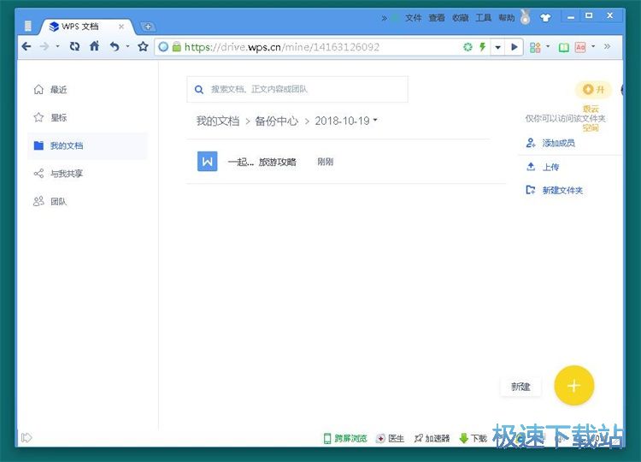Close the WPS 文档 tab
The height and width of the screenshot is (462, 641).
(x=121, y=27)
